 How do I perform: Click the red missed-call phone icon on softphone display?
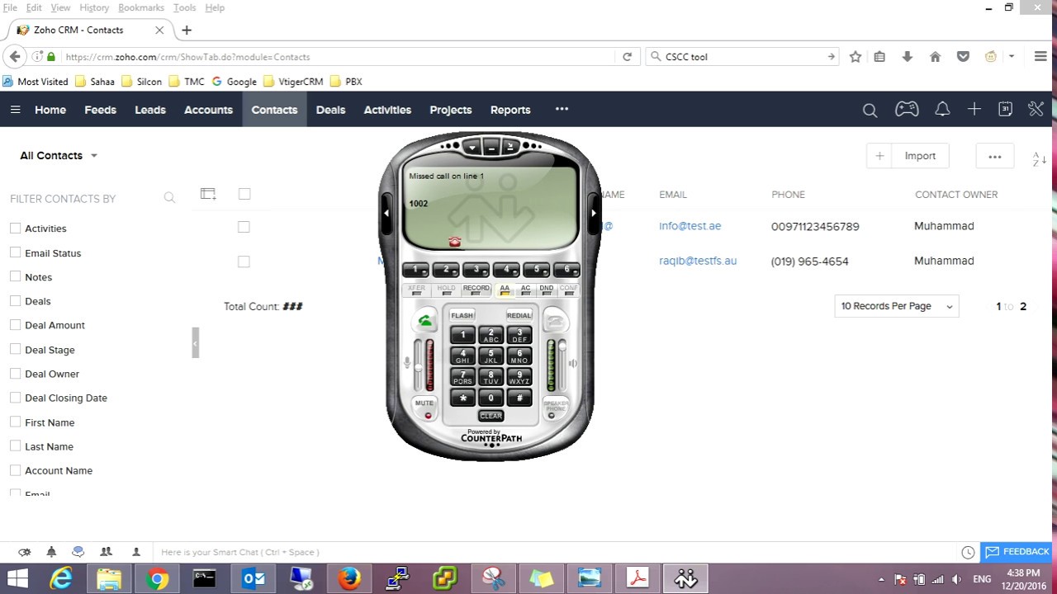pyautogui.click(x=454, y=242)
